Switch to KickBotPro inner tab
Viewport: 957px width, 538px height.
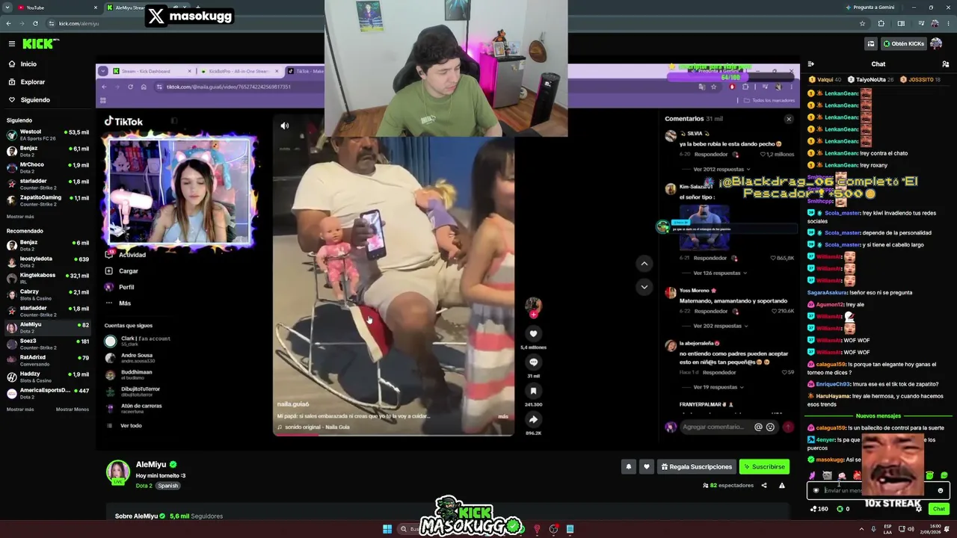click(x=238, y=71)
